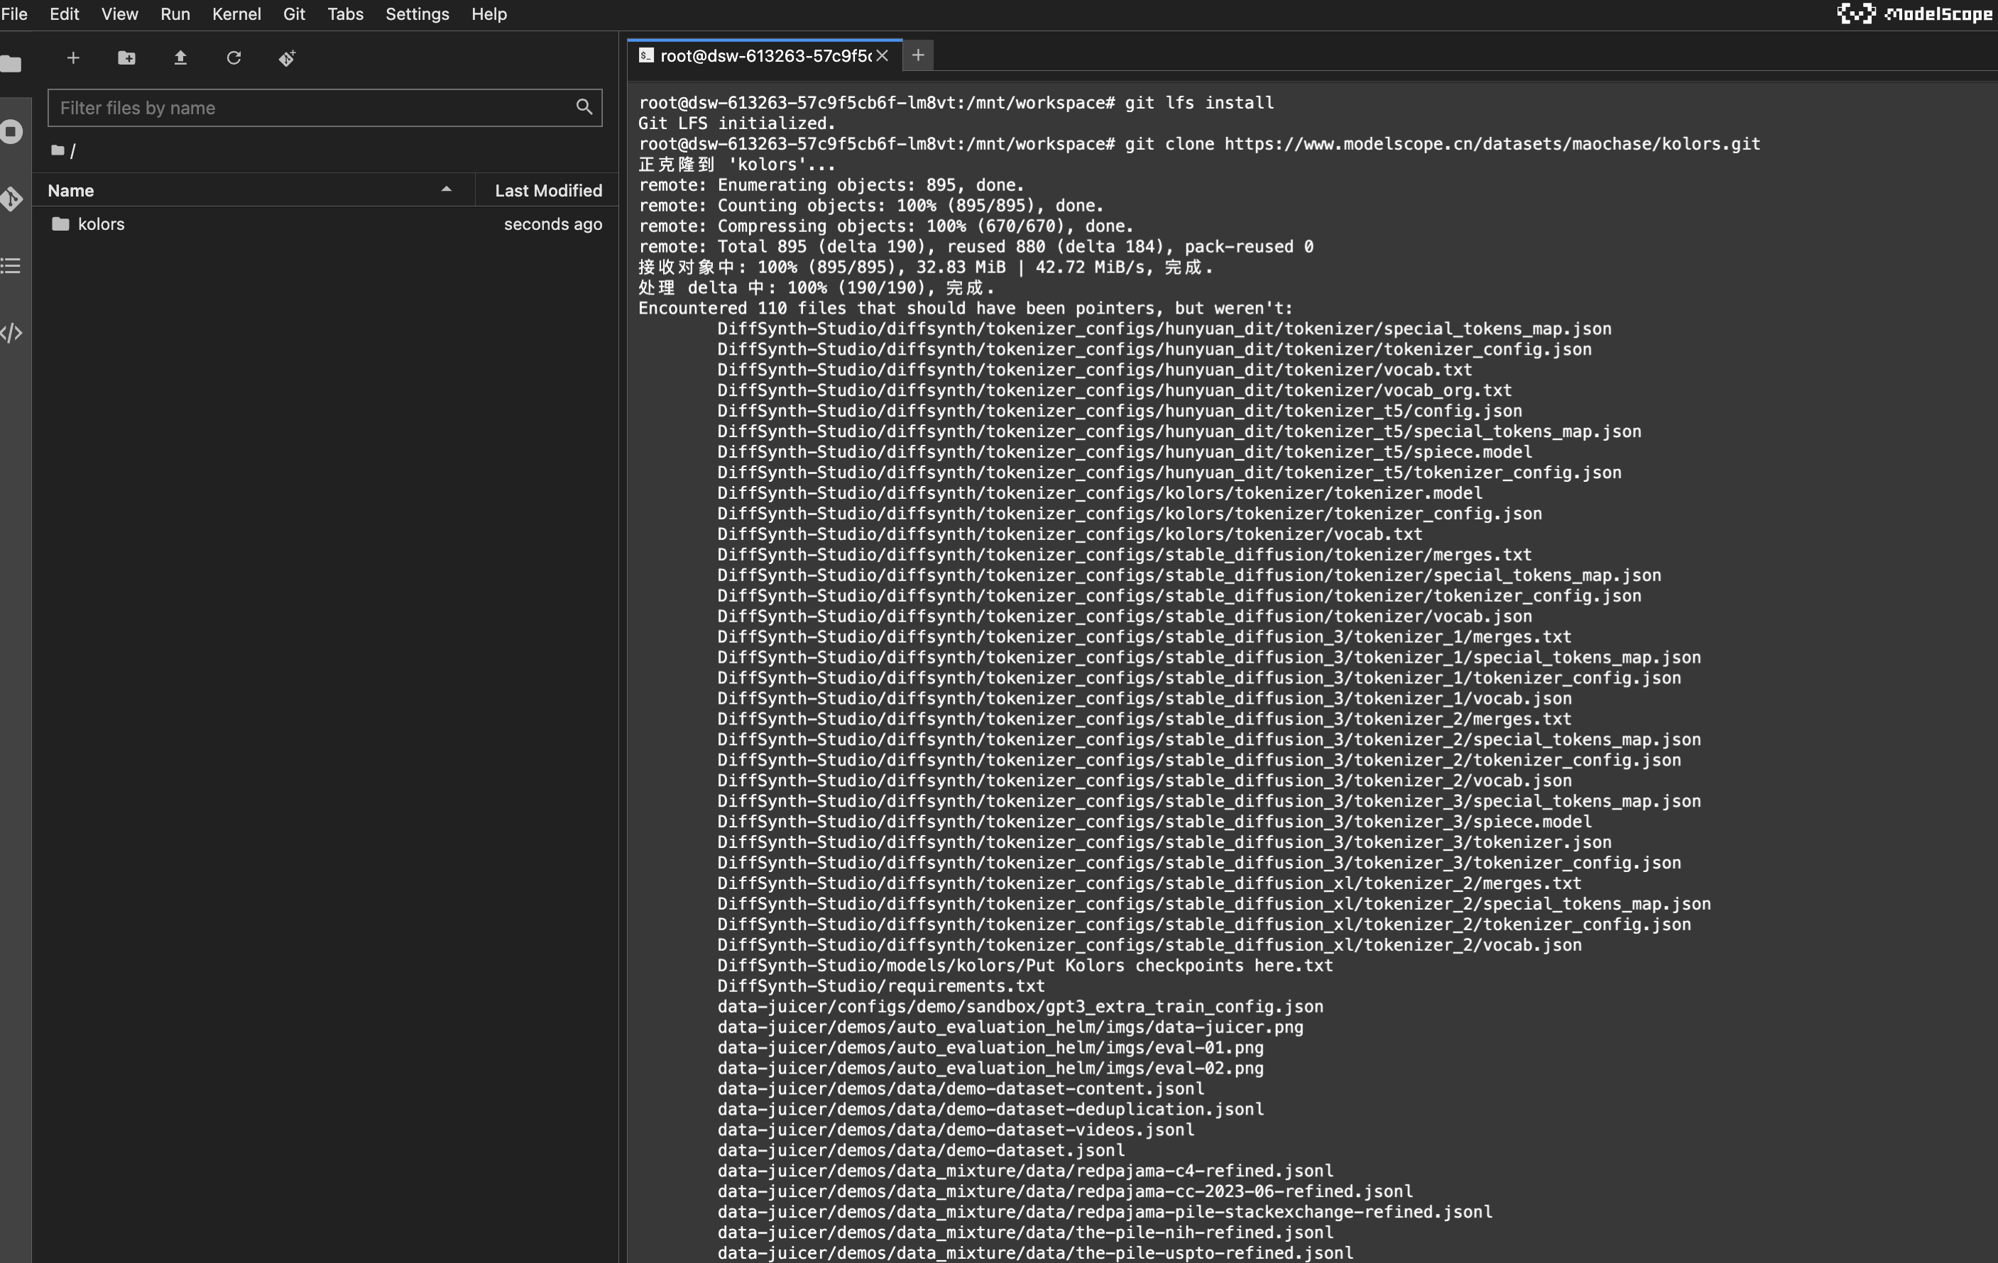Close the root@dsw-613263 terminal tab
Viewport: 1998px width, 1263px height.
pyautogui.click(x=883, y=55)
